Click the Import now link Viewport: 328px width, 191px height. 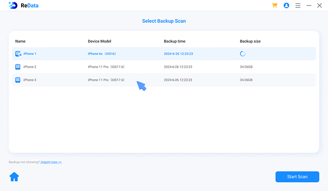(x=51, y=162)
